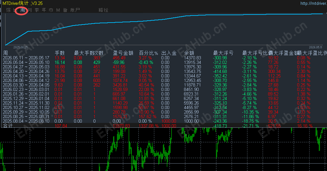Screen dimensions: 327x171
Task: Click the -414.68 max floating loss
Action: pos(220,71)
